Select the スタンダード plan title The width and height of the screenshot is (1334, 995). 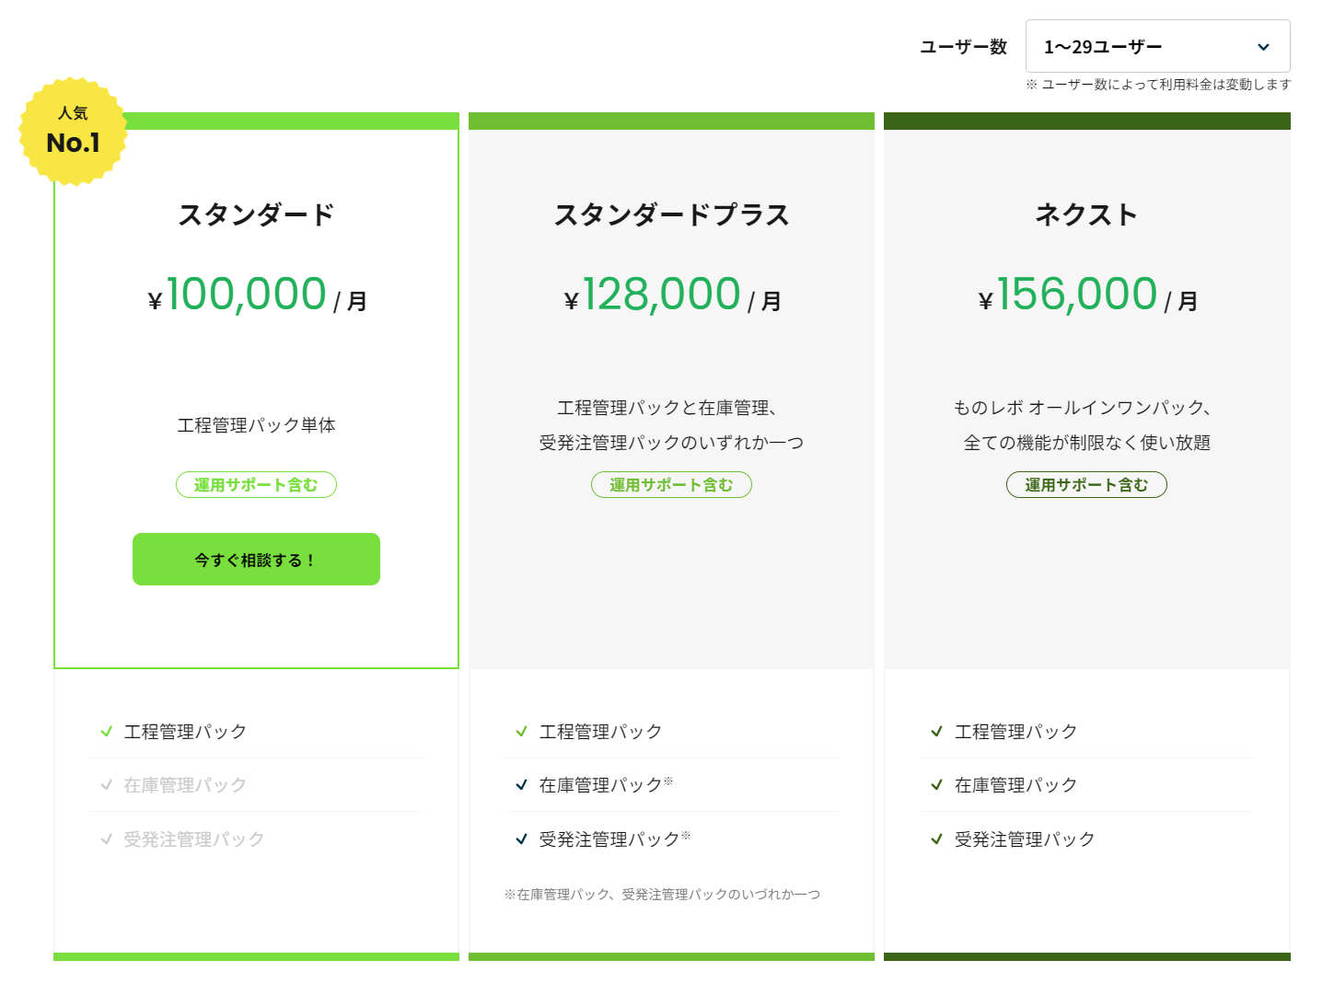(256, 215)
